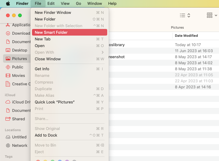Select Add to Dock
This screenshot has width=219, height=161.
(69, 135)
